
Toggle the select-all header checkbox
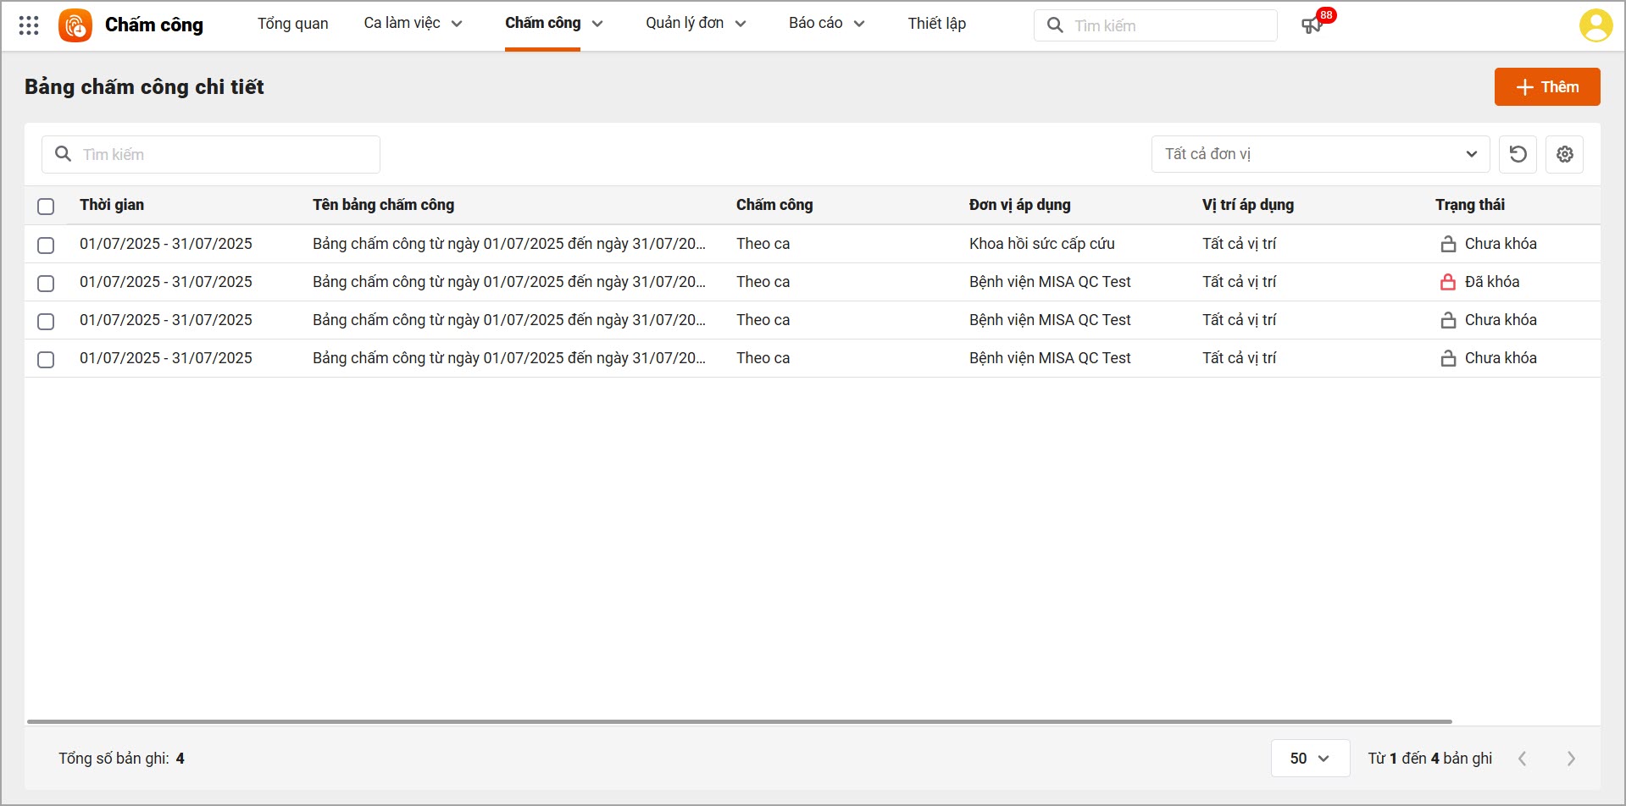coord(46,206)
